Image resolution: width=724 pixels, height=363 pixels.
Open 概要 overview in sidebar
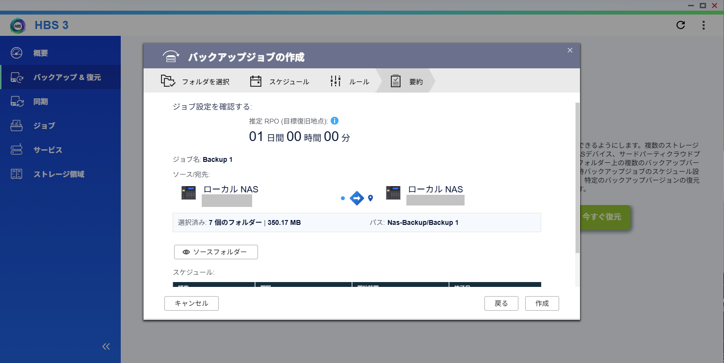click(41, 53)
